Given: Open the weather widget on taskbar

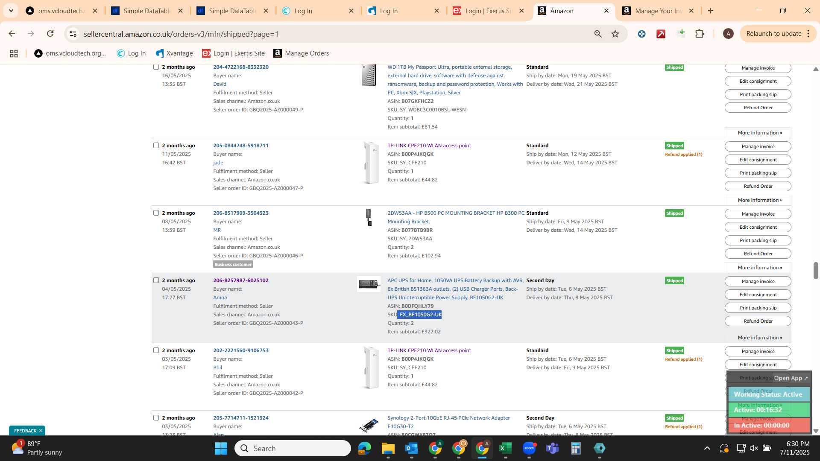Looking at the screenshot, I should click(37, 448).
